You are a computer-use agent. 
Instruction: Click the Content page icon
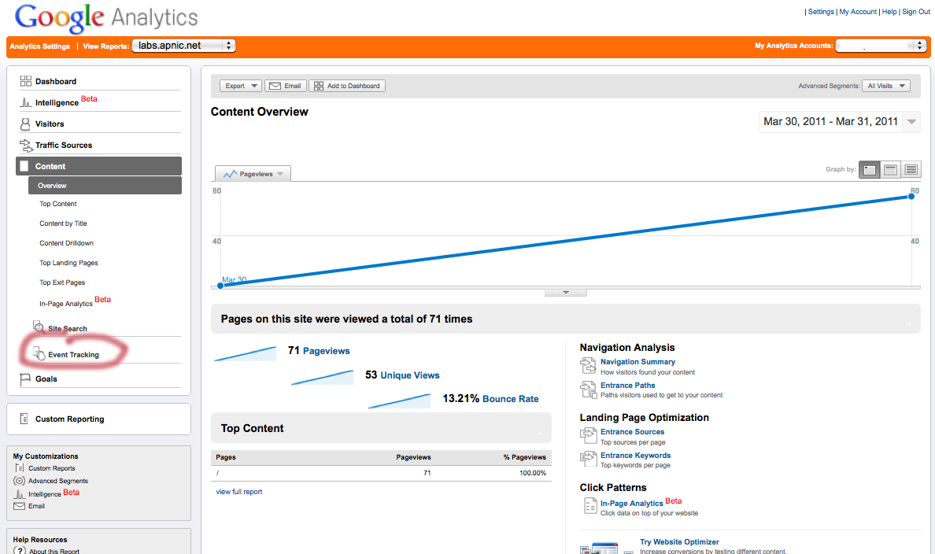[24, 166]
